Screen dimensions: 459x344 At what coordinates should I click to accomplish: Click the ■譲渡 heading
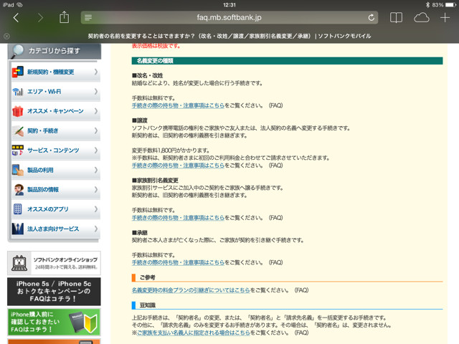(x=140, y=120)
